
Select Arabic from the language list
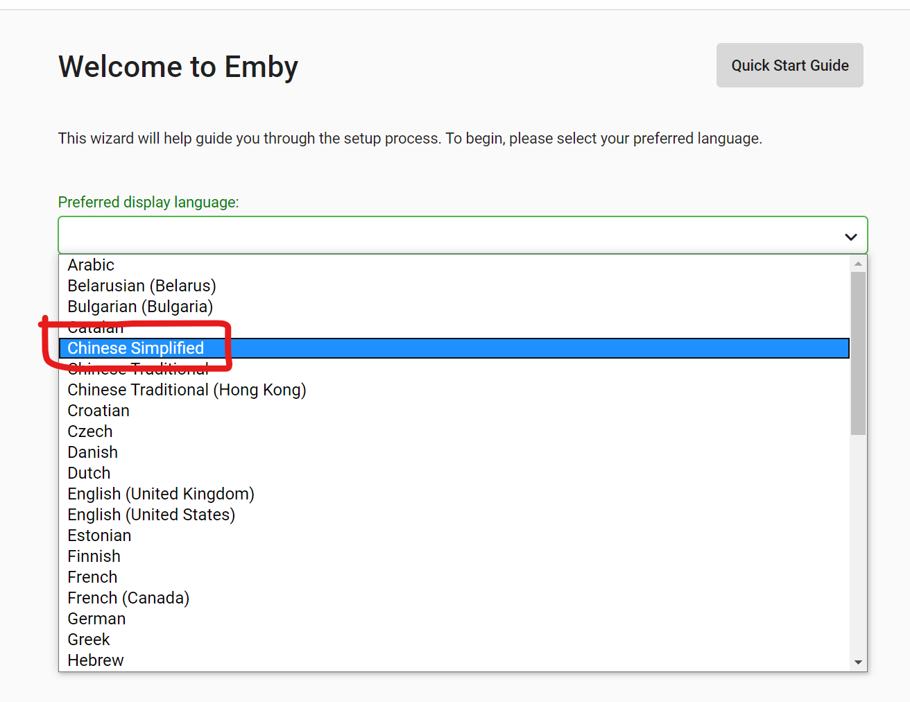(x=91, y=265)
